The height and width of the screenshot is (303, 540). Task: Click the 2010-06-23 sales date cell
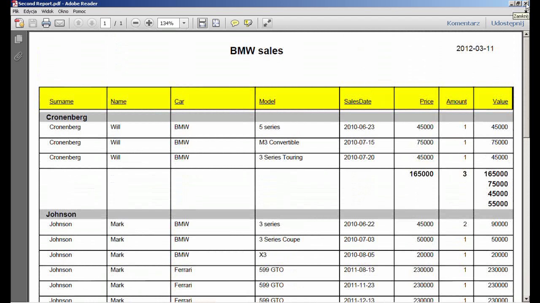coord(359,127)
